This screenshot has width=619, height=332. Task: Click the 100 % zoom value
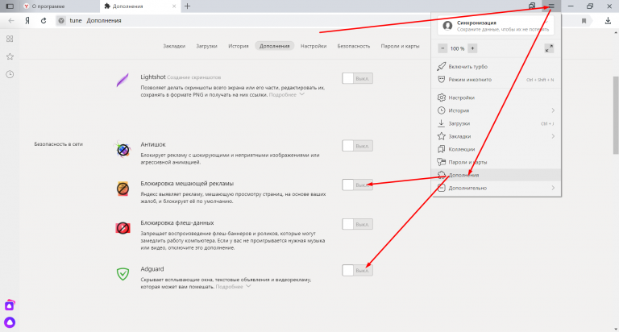pos(457,48)
